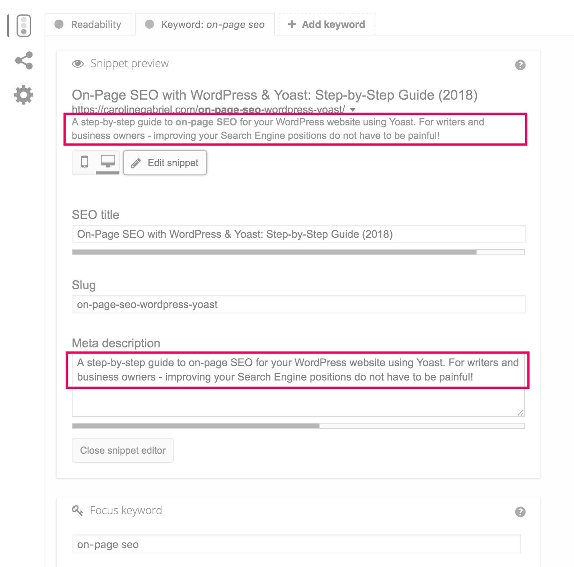Click the snippet preview title link
The image size is (574, 567).
[x=274, y=95]
